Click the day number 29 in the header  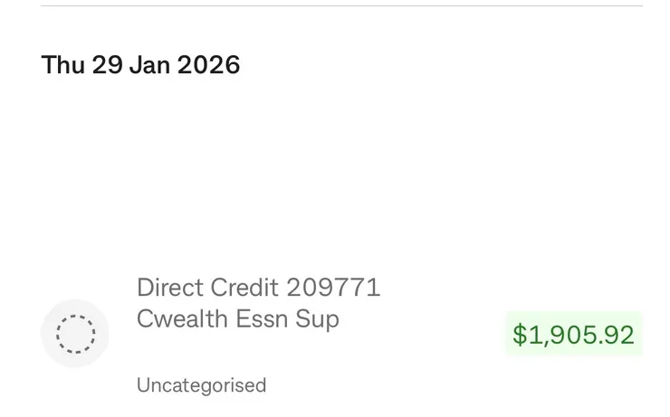tap(106, 65)
